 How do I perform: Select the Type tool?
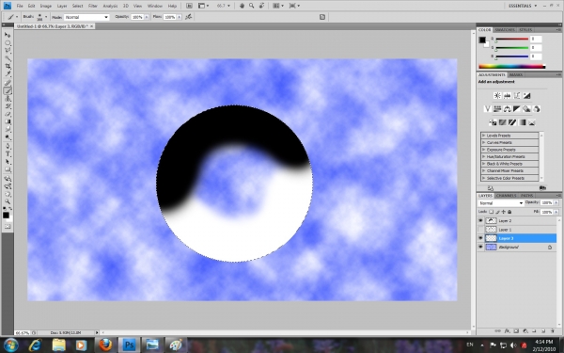tap(8, 154)
